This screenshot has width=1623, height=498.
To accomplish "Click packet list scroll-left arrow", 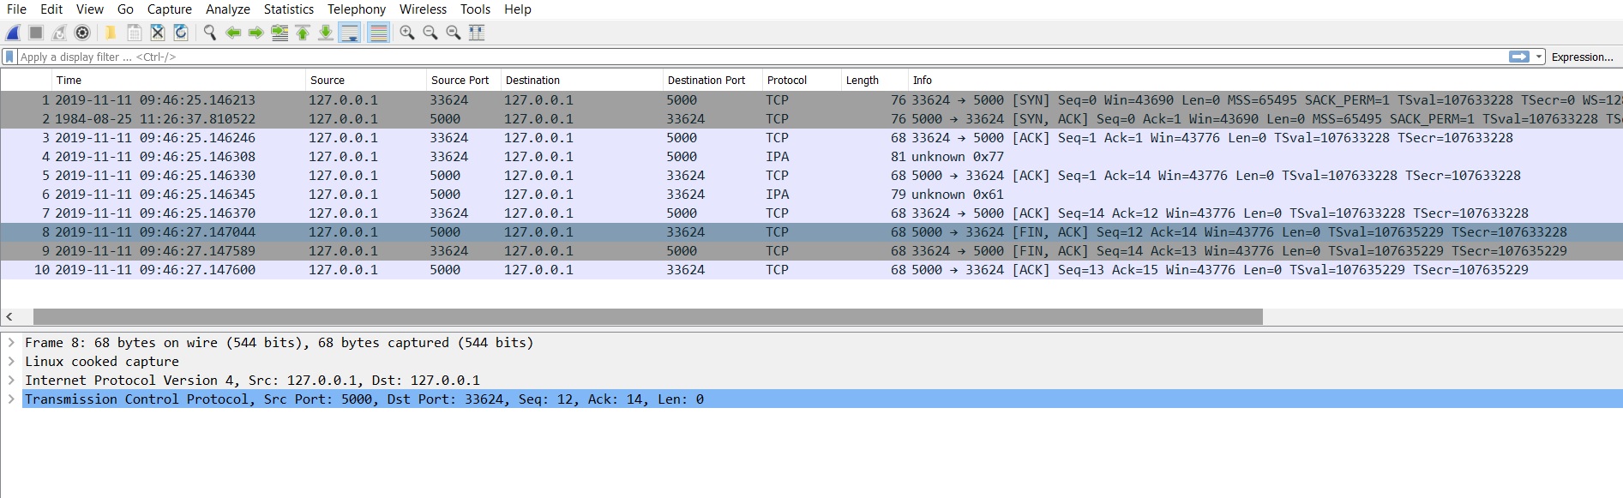I will pyautogui.click(x=9, y=317).
